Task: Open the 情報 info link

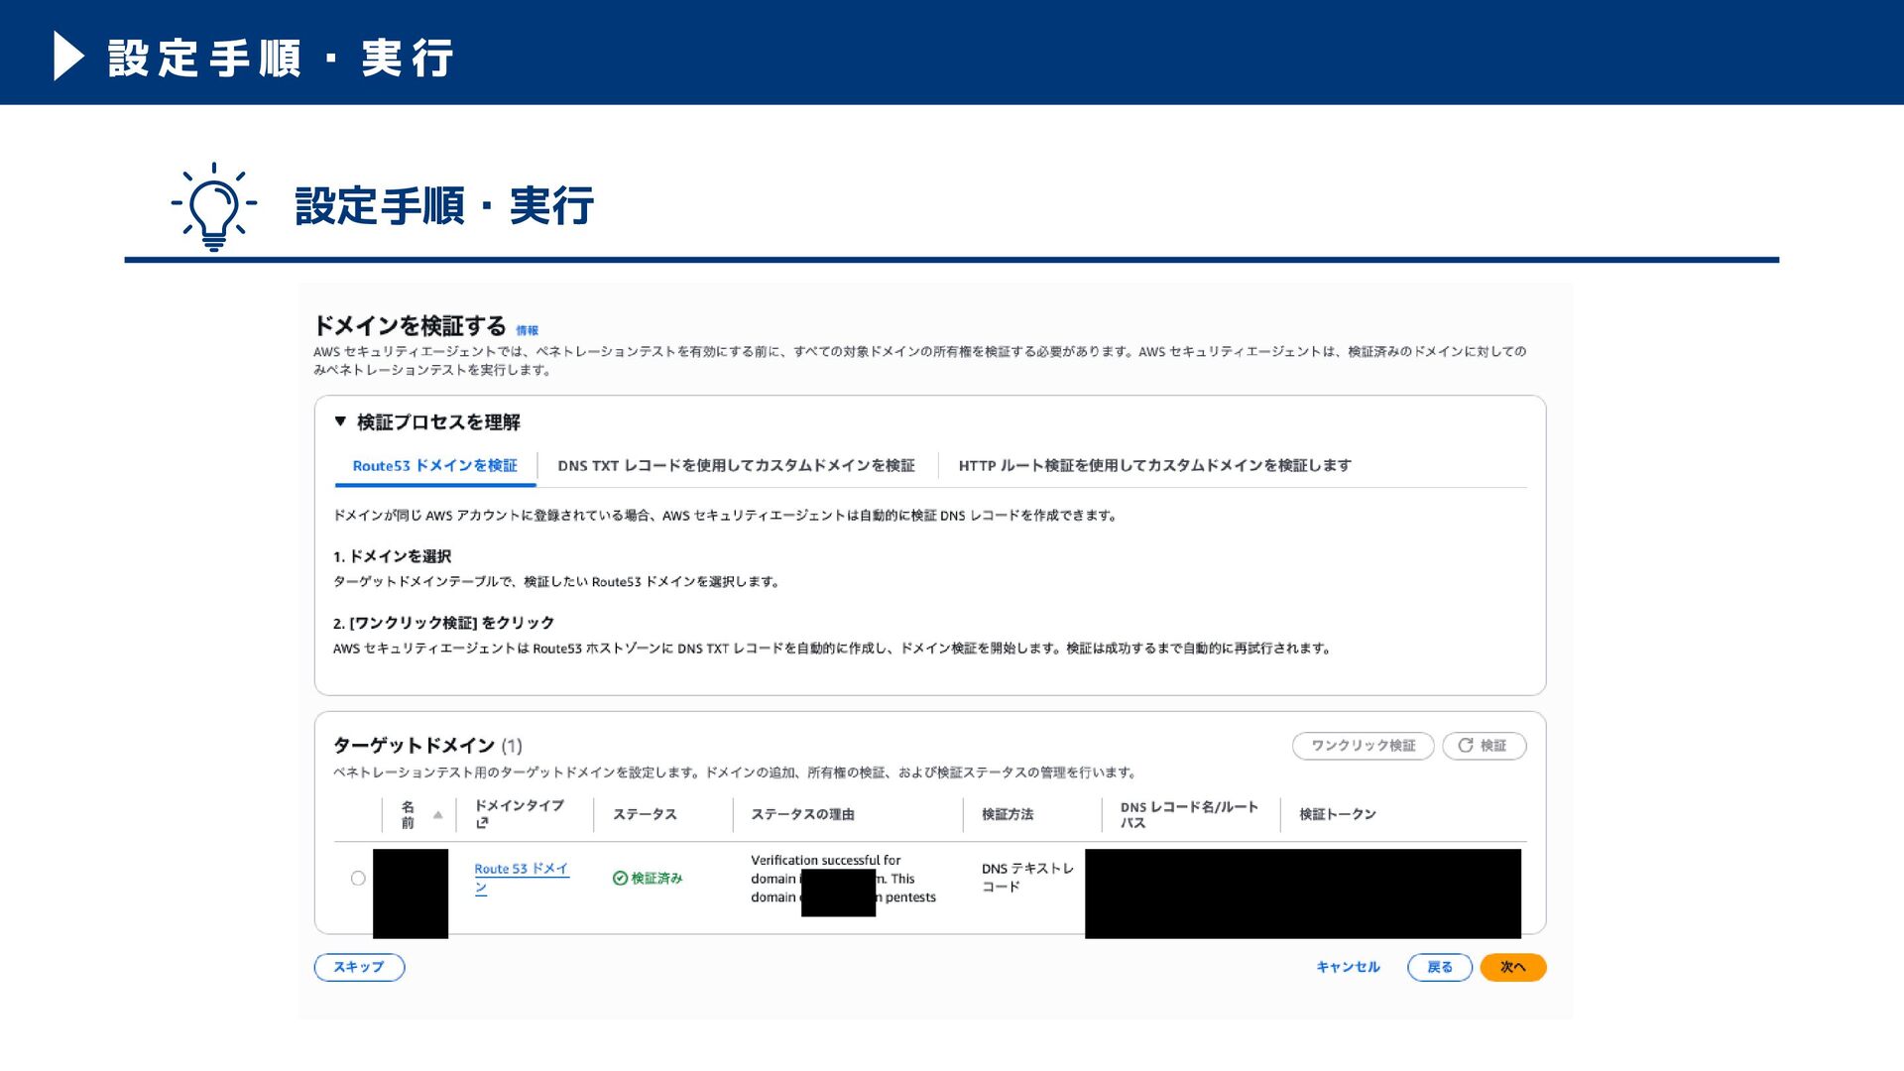Action: (527, 330)
